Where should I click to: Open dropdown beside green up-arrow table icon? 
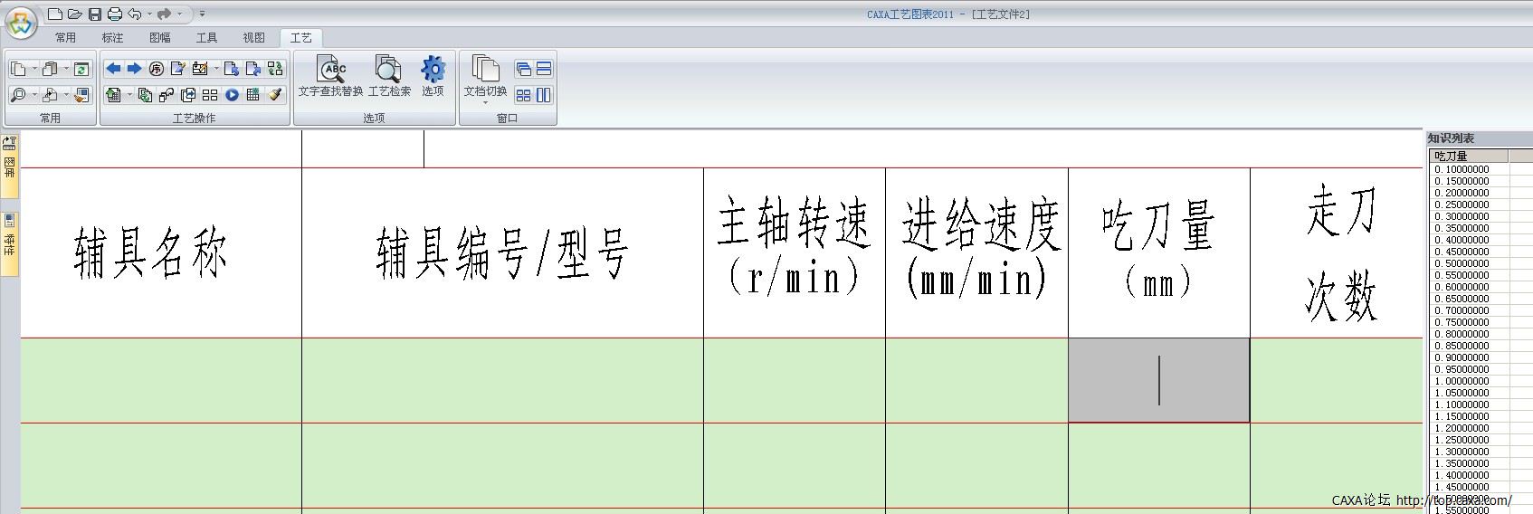point(129,95)
